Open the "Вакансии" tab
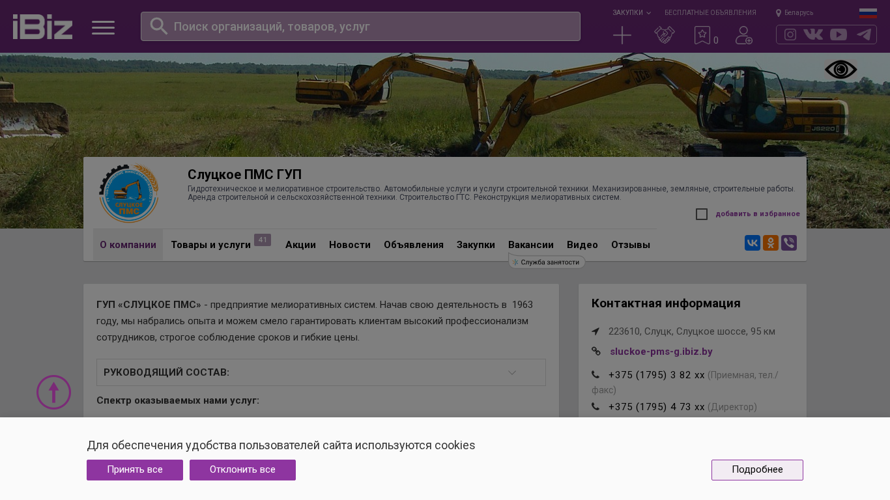The height and width of the screenshot is (500, 890). pos(530,245)
